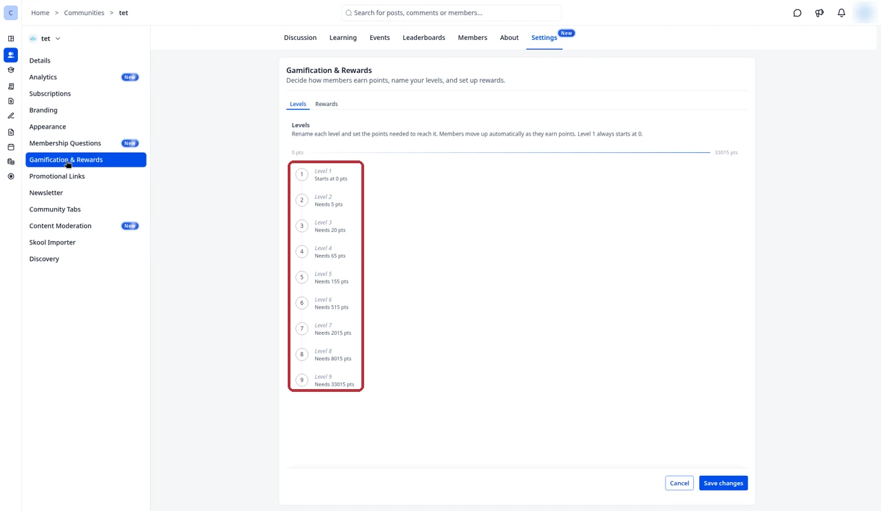881x511 pixels.
Task: Click the Cancel button
Action: tap(679, 483)
